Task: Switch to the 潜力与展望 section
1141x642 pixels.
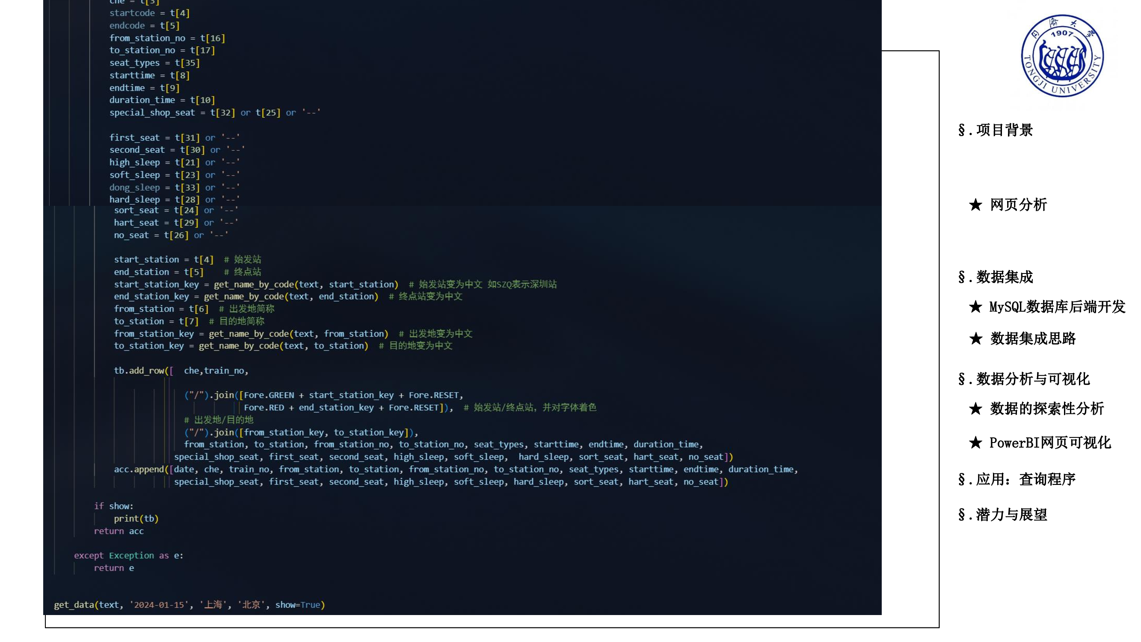Action: (x=1008, y=515)
